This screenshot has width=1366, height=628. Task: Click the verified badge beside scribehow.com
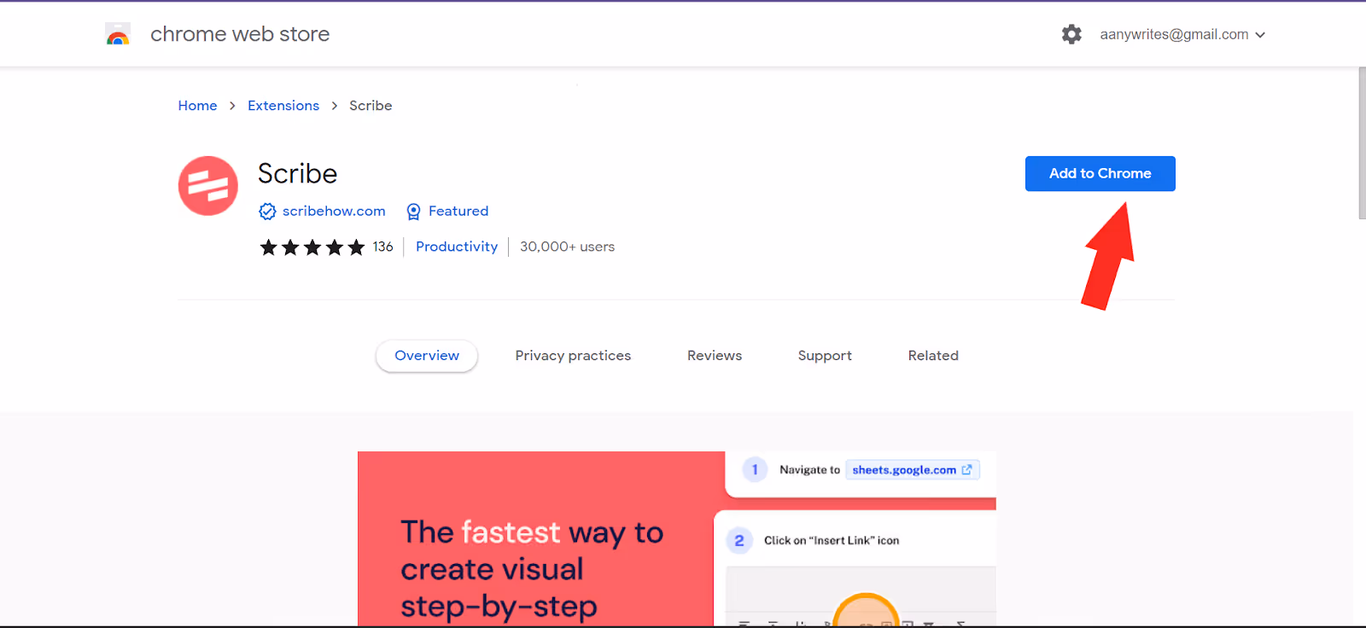[x=267, y=212]
